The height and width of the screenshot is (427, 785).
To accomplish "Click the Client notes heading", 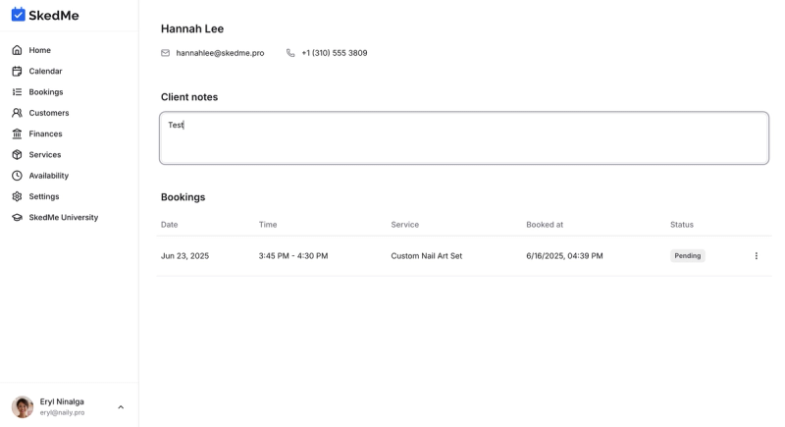I will point(189,97).
